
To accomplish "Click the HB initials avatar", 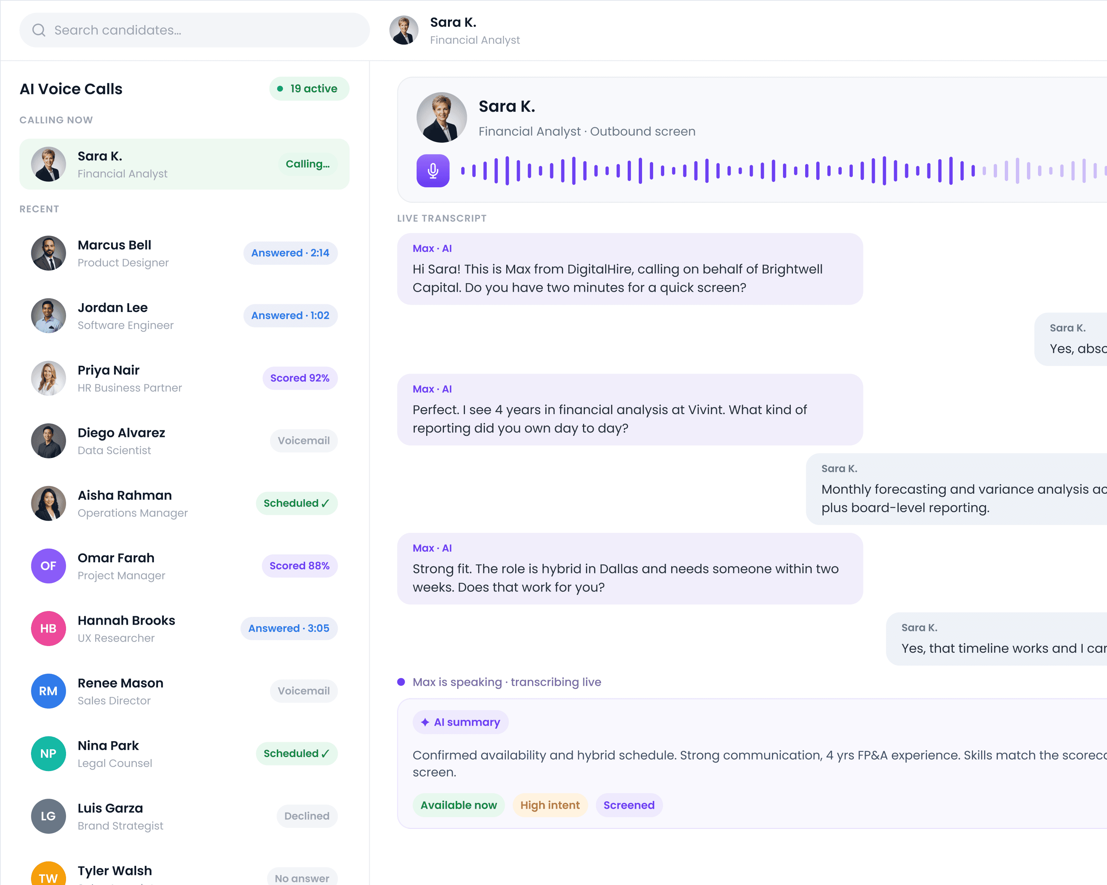I will [x=48, y=629].
